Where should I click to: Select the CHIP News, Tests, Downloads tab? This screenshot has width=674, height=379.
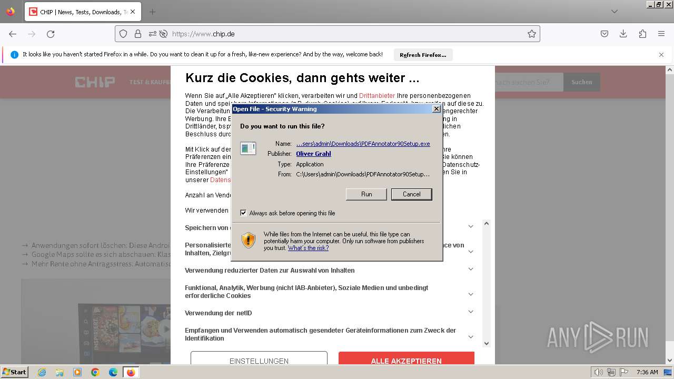83,12
